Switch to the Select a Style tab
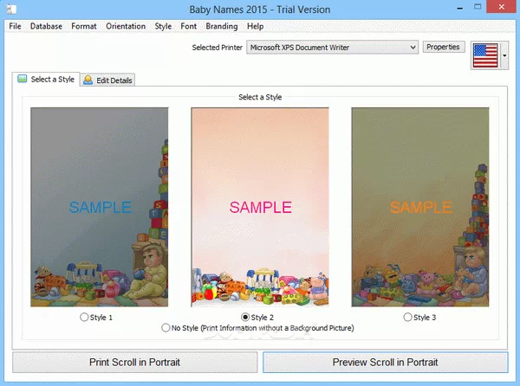Image resolution: width=520 pixels, height=386 pixels. pyautogui.click(x=46, y=80)
